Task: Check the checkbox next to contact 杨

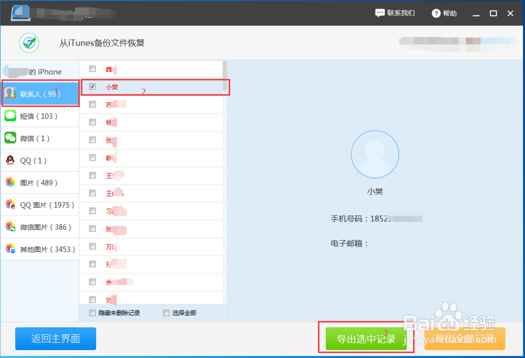Action: (x=92, y=122)
